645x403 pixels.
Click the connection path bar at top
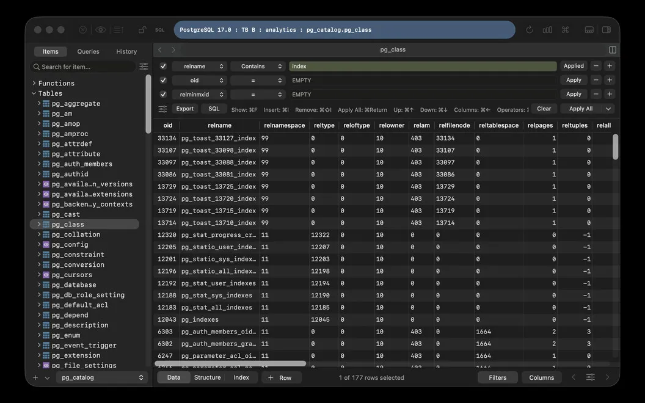344,29
